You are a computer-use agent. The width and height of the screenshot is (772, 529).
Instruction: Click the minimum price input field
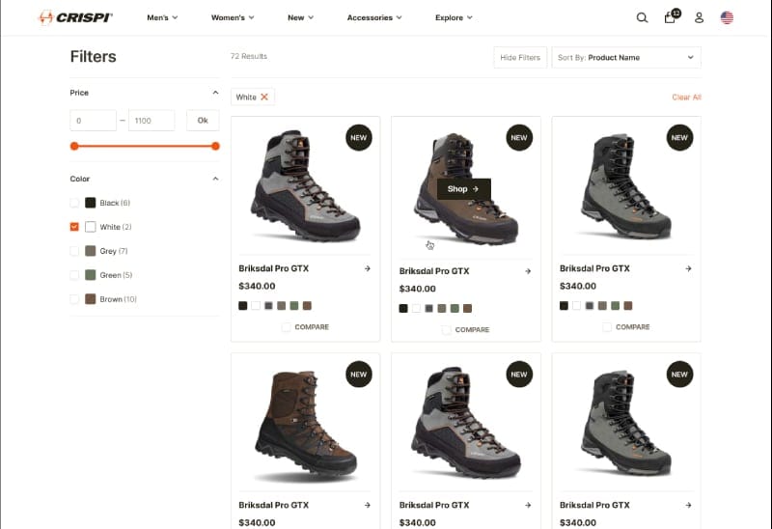[x=94, y=121]
